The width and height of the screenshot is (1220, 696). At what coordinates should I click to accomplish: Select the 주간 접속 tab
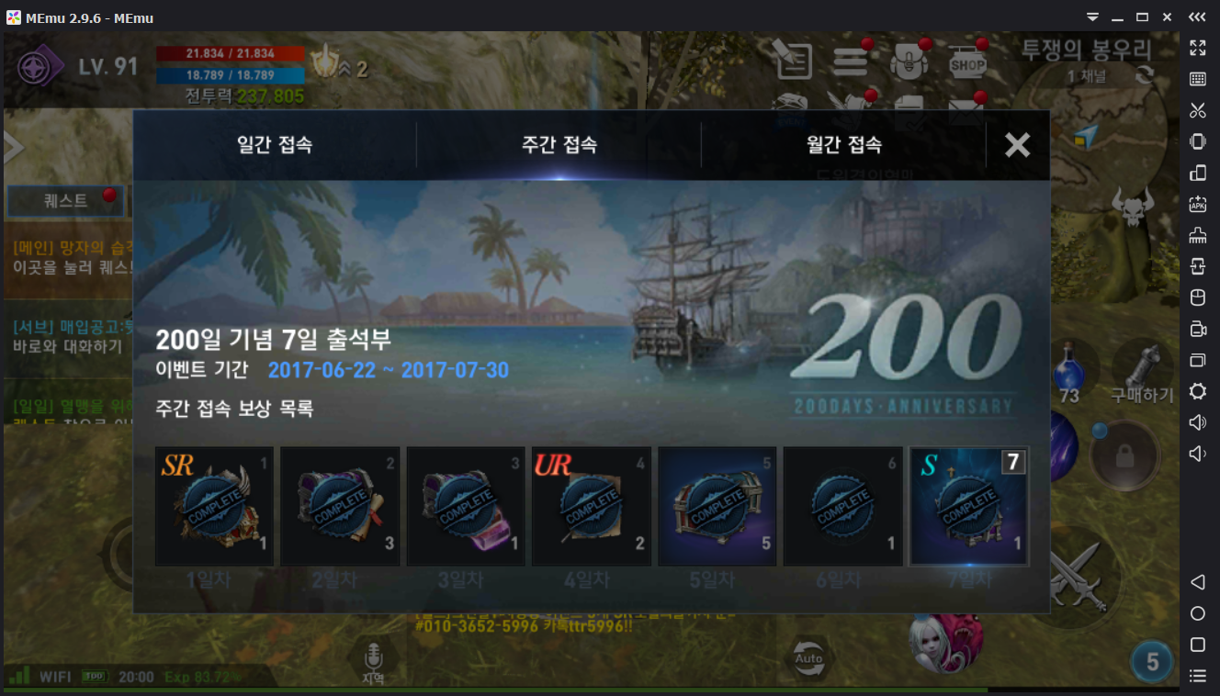pyautogui.click(x=559, y=144)
